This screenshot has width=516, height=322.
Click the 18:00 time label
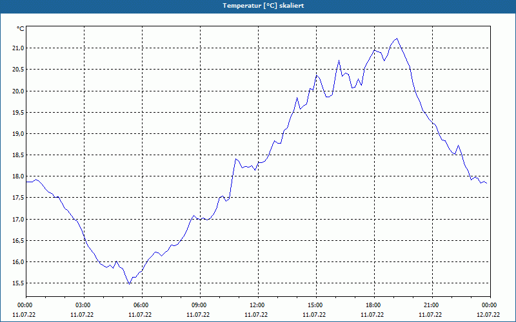click(374, 305)
